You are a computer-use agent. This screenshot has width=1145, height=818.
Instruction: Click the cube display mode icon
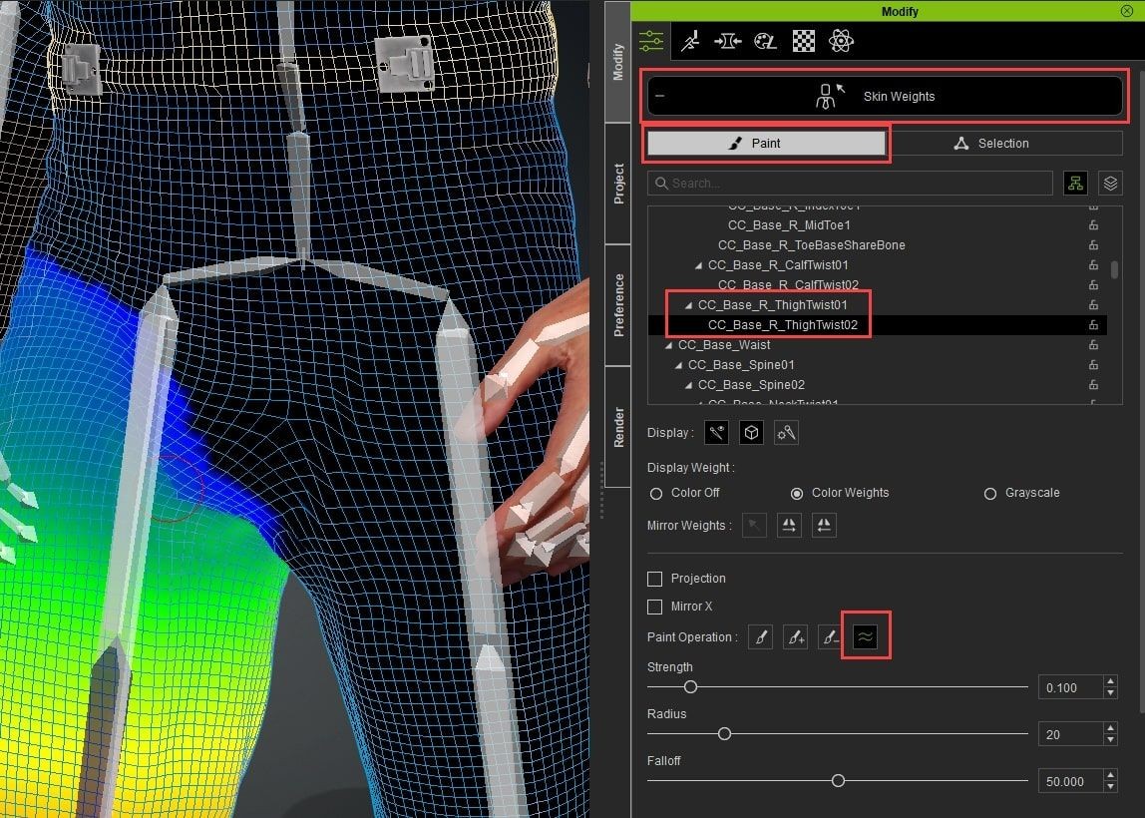point(751,433)
